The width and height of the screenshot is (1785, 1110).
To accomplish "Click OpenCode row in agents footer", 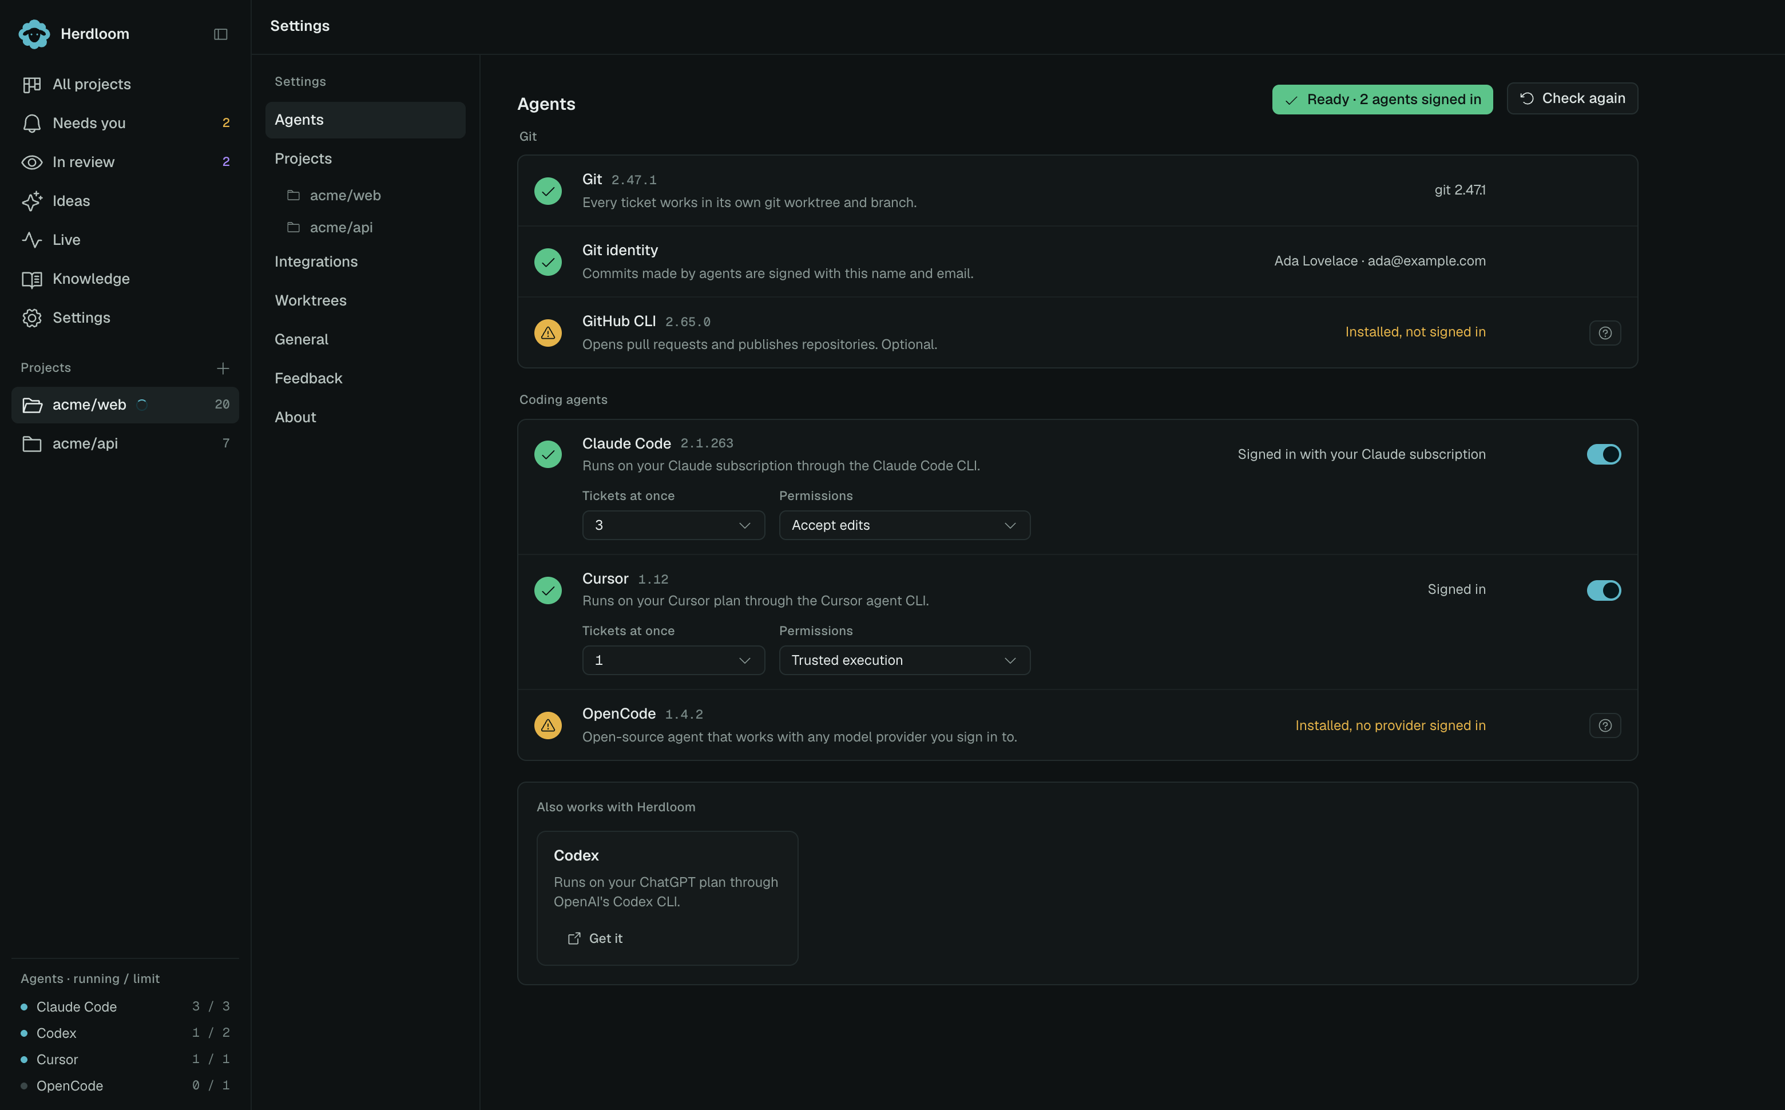I will tap(125, 1086).
